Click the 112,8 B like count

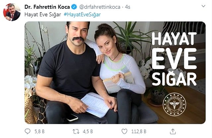[x=138, y=131]
